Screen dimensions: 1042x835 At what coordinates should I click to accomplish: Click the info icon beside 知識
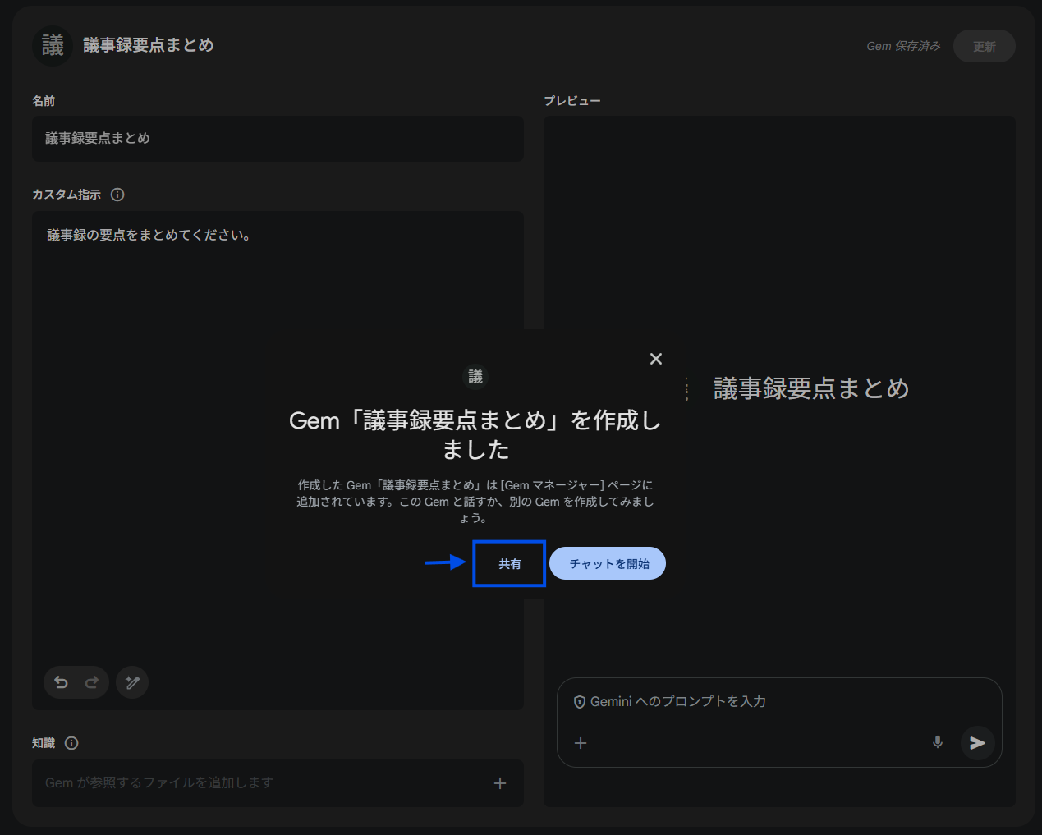pos(71,743)
